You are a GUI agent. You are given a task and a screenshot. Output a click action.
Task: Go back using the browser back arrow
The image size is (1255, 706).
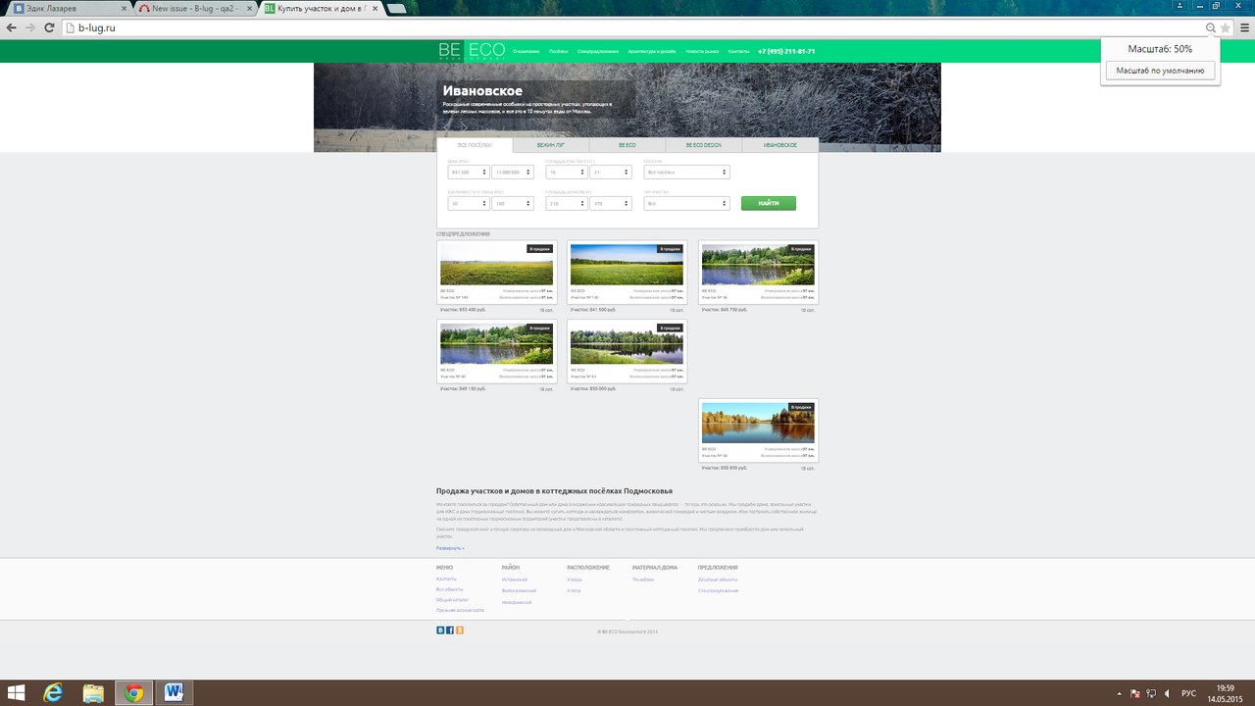pyautogui.click(x=12, y=28)
